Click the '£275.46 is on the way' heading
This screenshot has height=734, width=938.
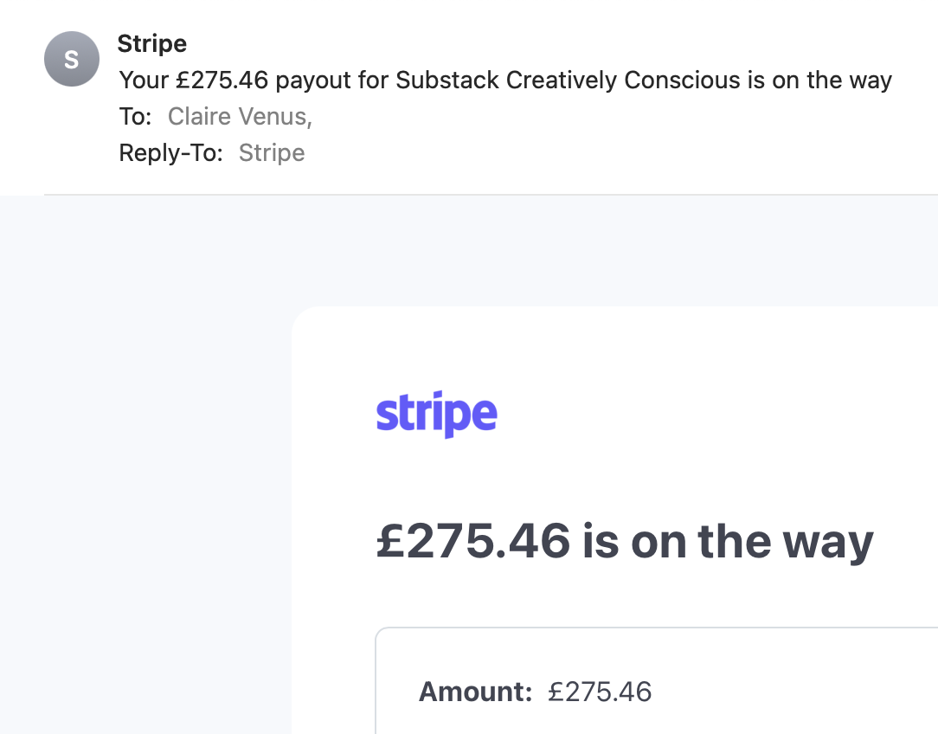(x=624, y=542)
